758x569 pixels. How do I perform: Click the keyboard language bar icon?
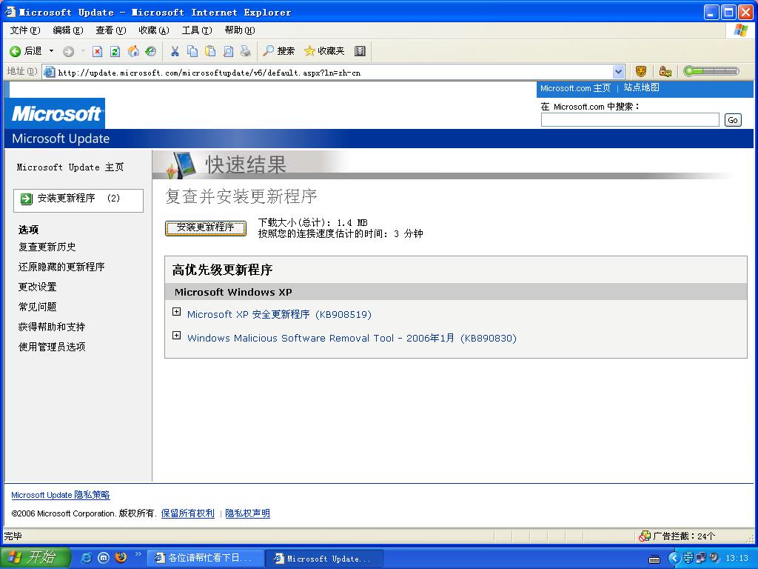pos(654,559)
